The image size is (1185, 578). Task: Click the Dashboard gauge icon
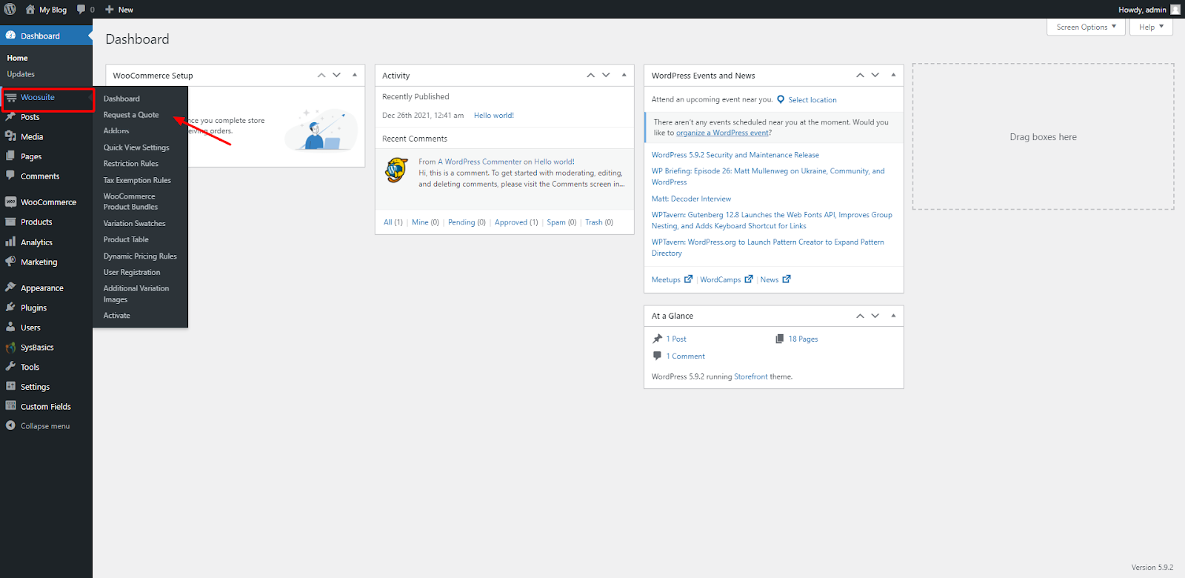tap(10, 36)
